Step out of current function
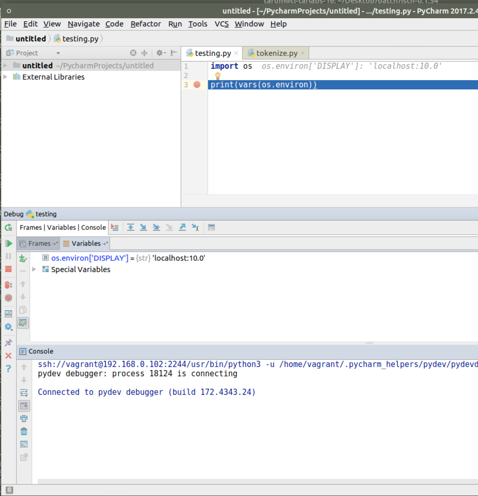478x496 pixels. (182, 227)
